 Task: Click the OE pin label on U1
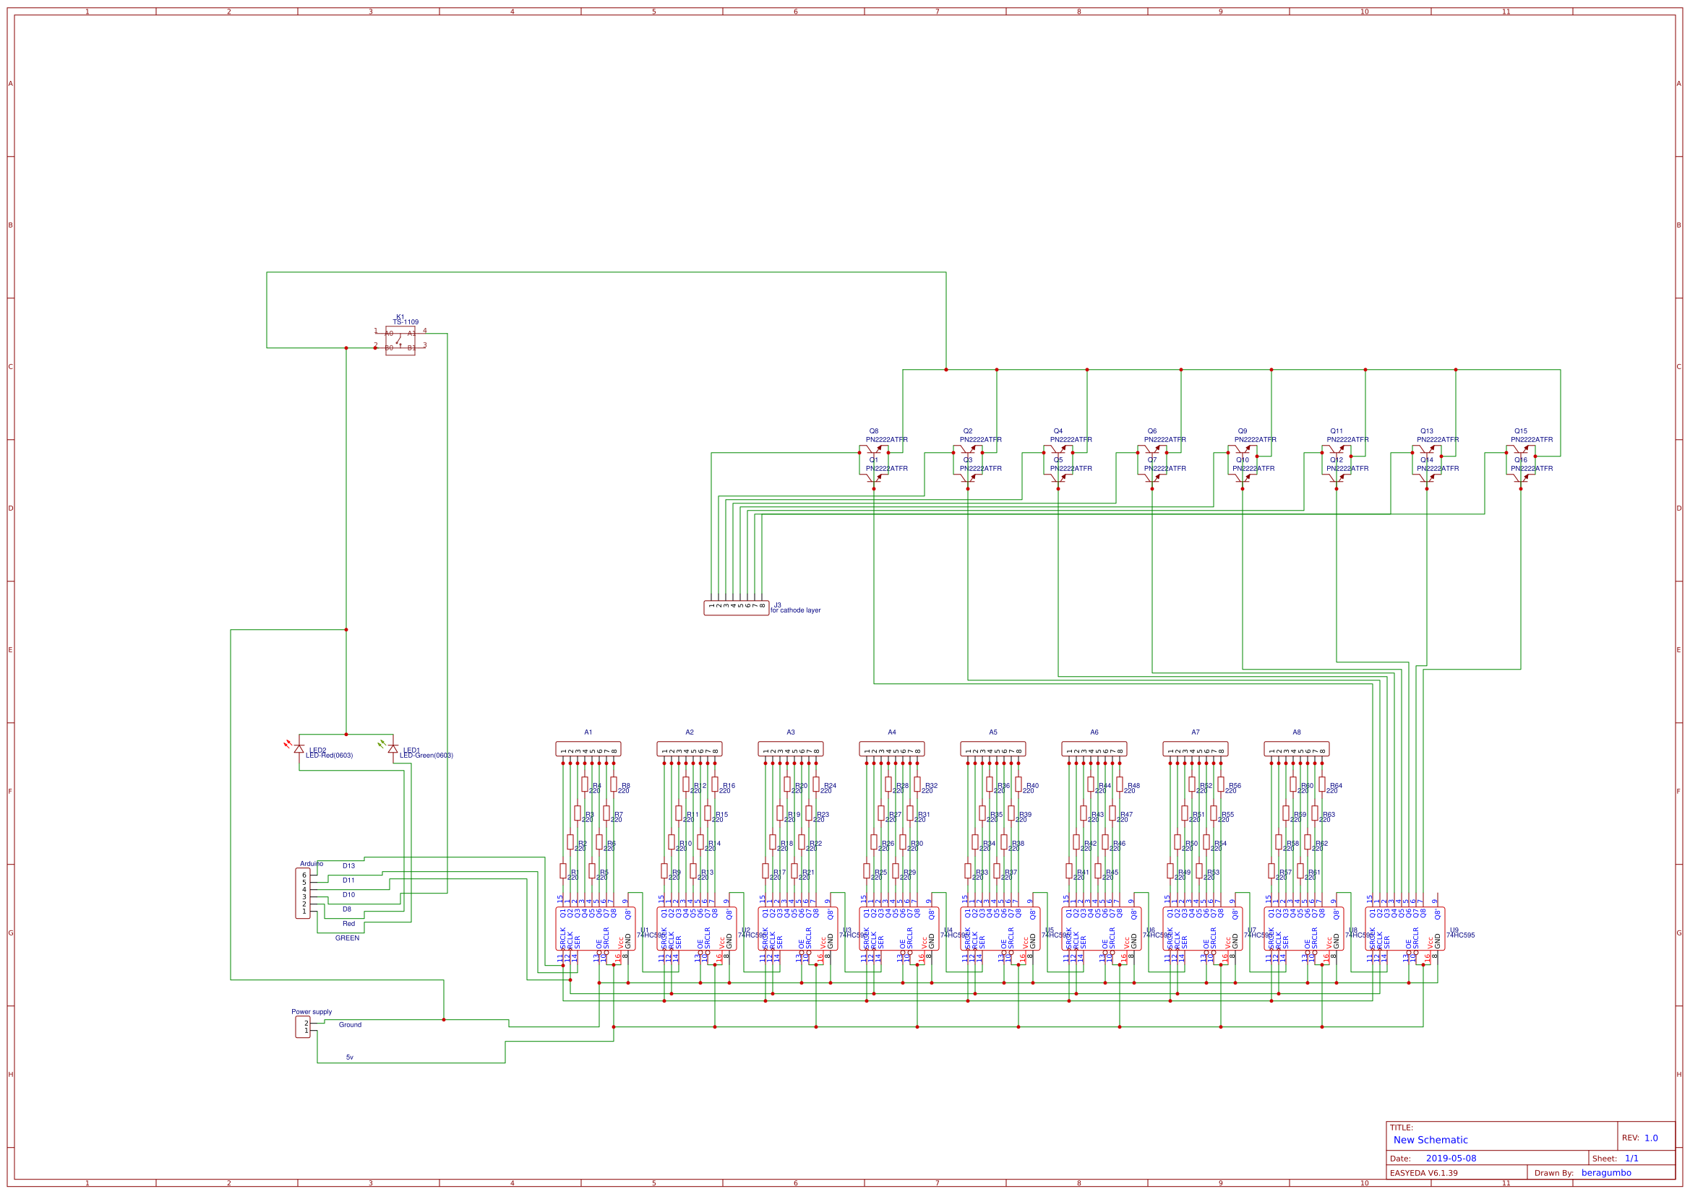[599, 942]
